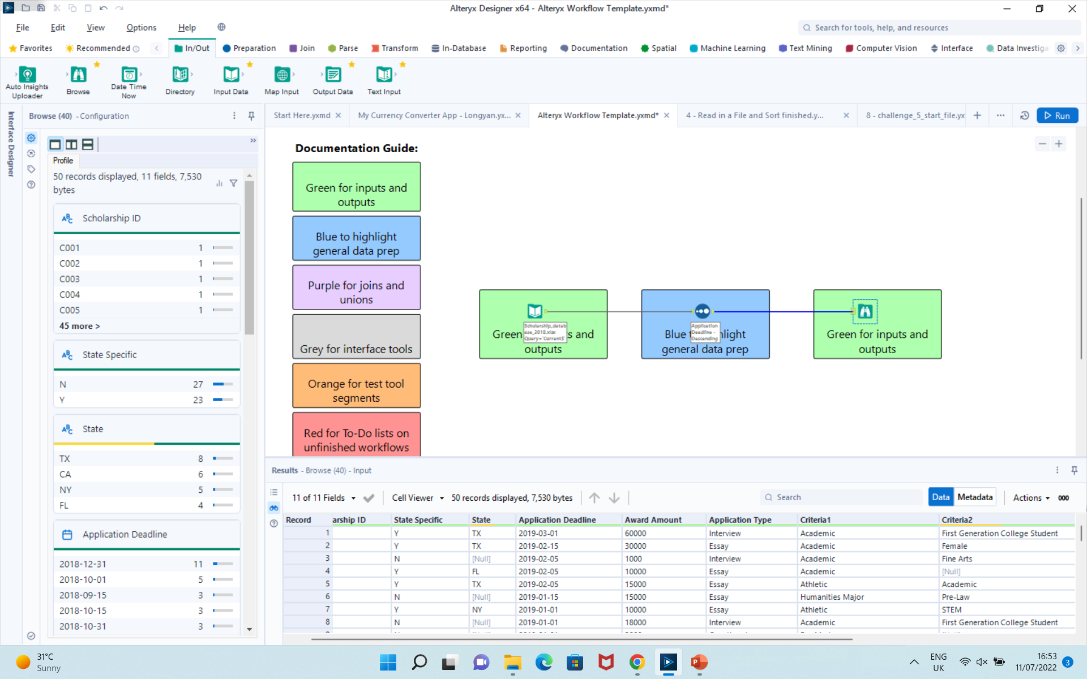Apply field selection checkmark
The width and height of the screenshot is (1087, 679).
[x=369, y=498]
